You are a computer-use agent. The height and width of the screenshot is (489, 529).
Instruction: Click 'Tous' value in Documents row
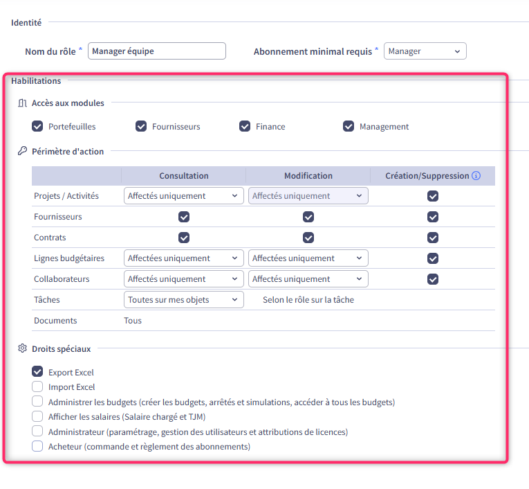tap(133, 321)
